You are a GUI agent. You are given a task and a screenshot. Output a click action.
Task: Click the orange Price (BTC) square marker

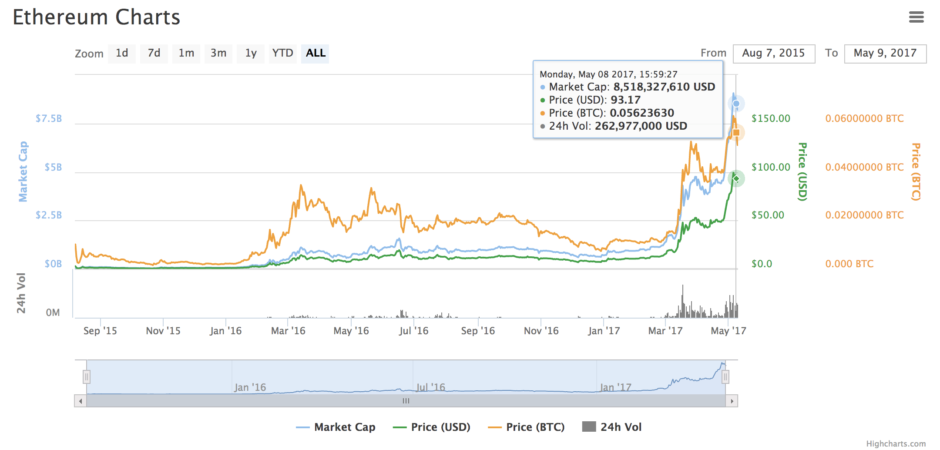[736, 132]
